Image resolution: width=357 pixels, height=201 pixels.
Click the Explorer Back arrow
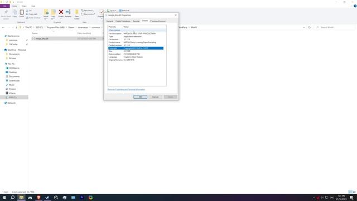[3, 27]
